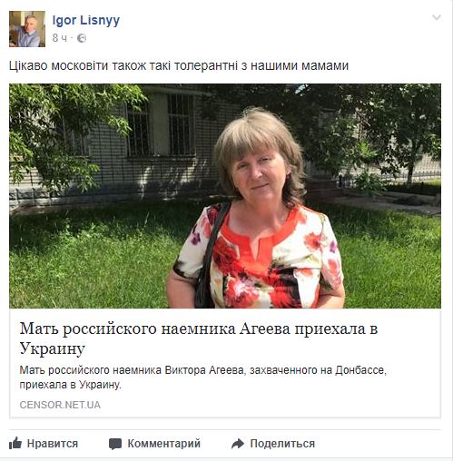Open the linked article photo
The image size is (453, 461).
[x=225, y=196]
